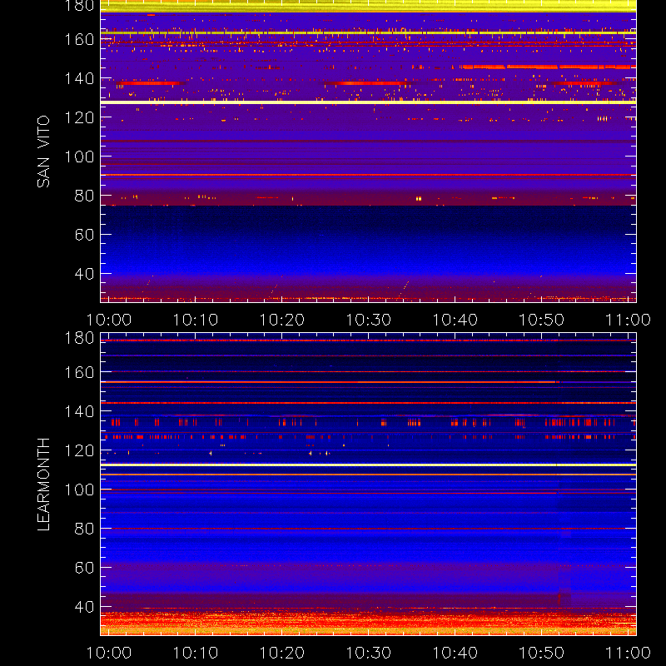Click the LEARMONTH axis title
666x666 pixels.
tap(43, 485)
